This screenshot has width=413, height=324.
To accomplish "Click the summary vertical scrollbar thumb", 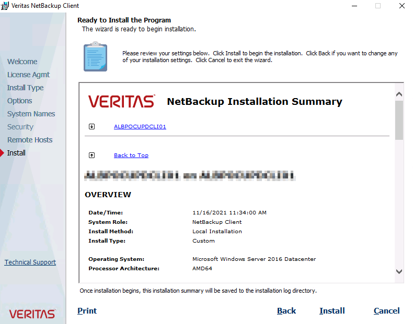I will [399, 120].
